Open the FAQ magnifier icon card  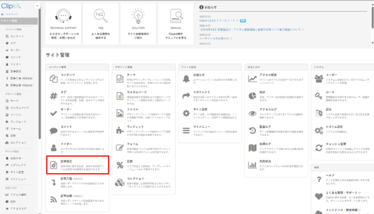[x=101, y=23]
